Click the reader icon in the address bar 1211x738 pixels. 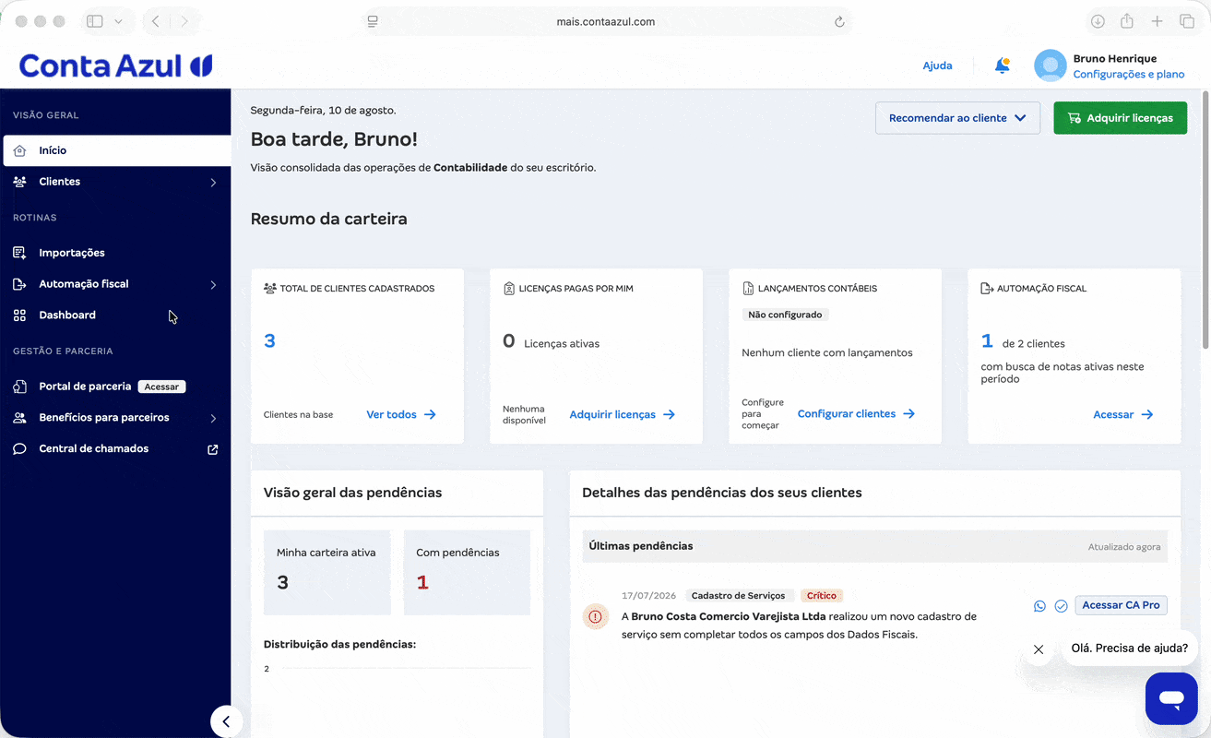[373, 22]
